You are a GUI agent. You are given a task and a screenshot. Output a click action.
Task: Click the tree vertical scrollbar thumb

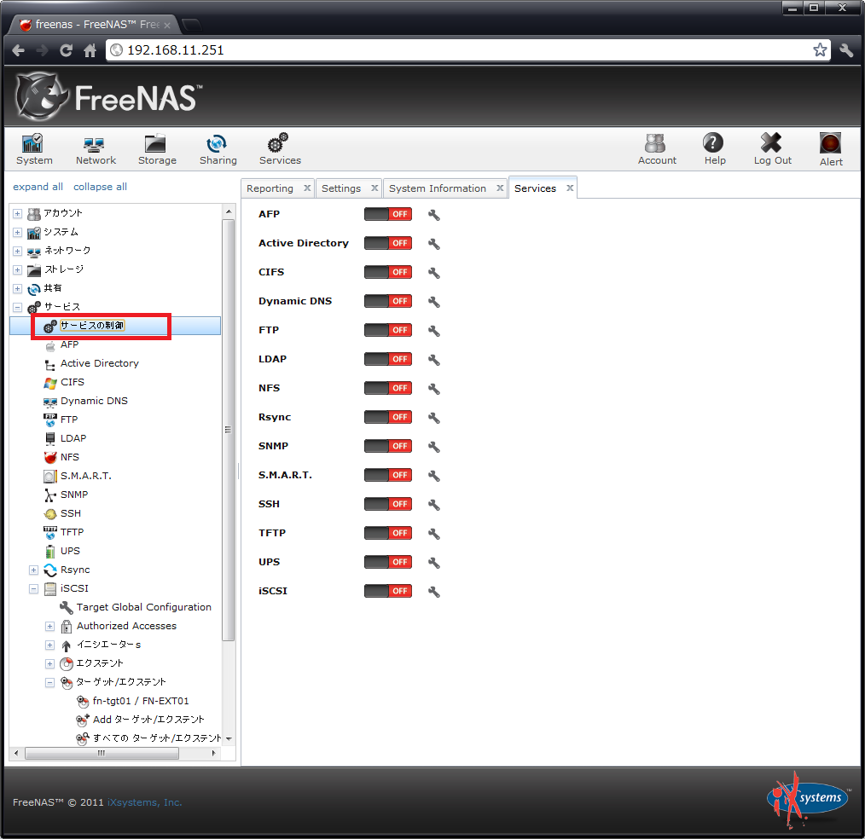(x=229, y=430)
